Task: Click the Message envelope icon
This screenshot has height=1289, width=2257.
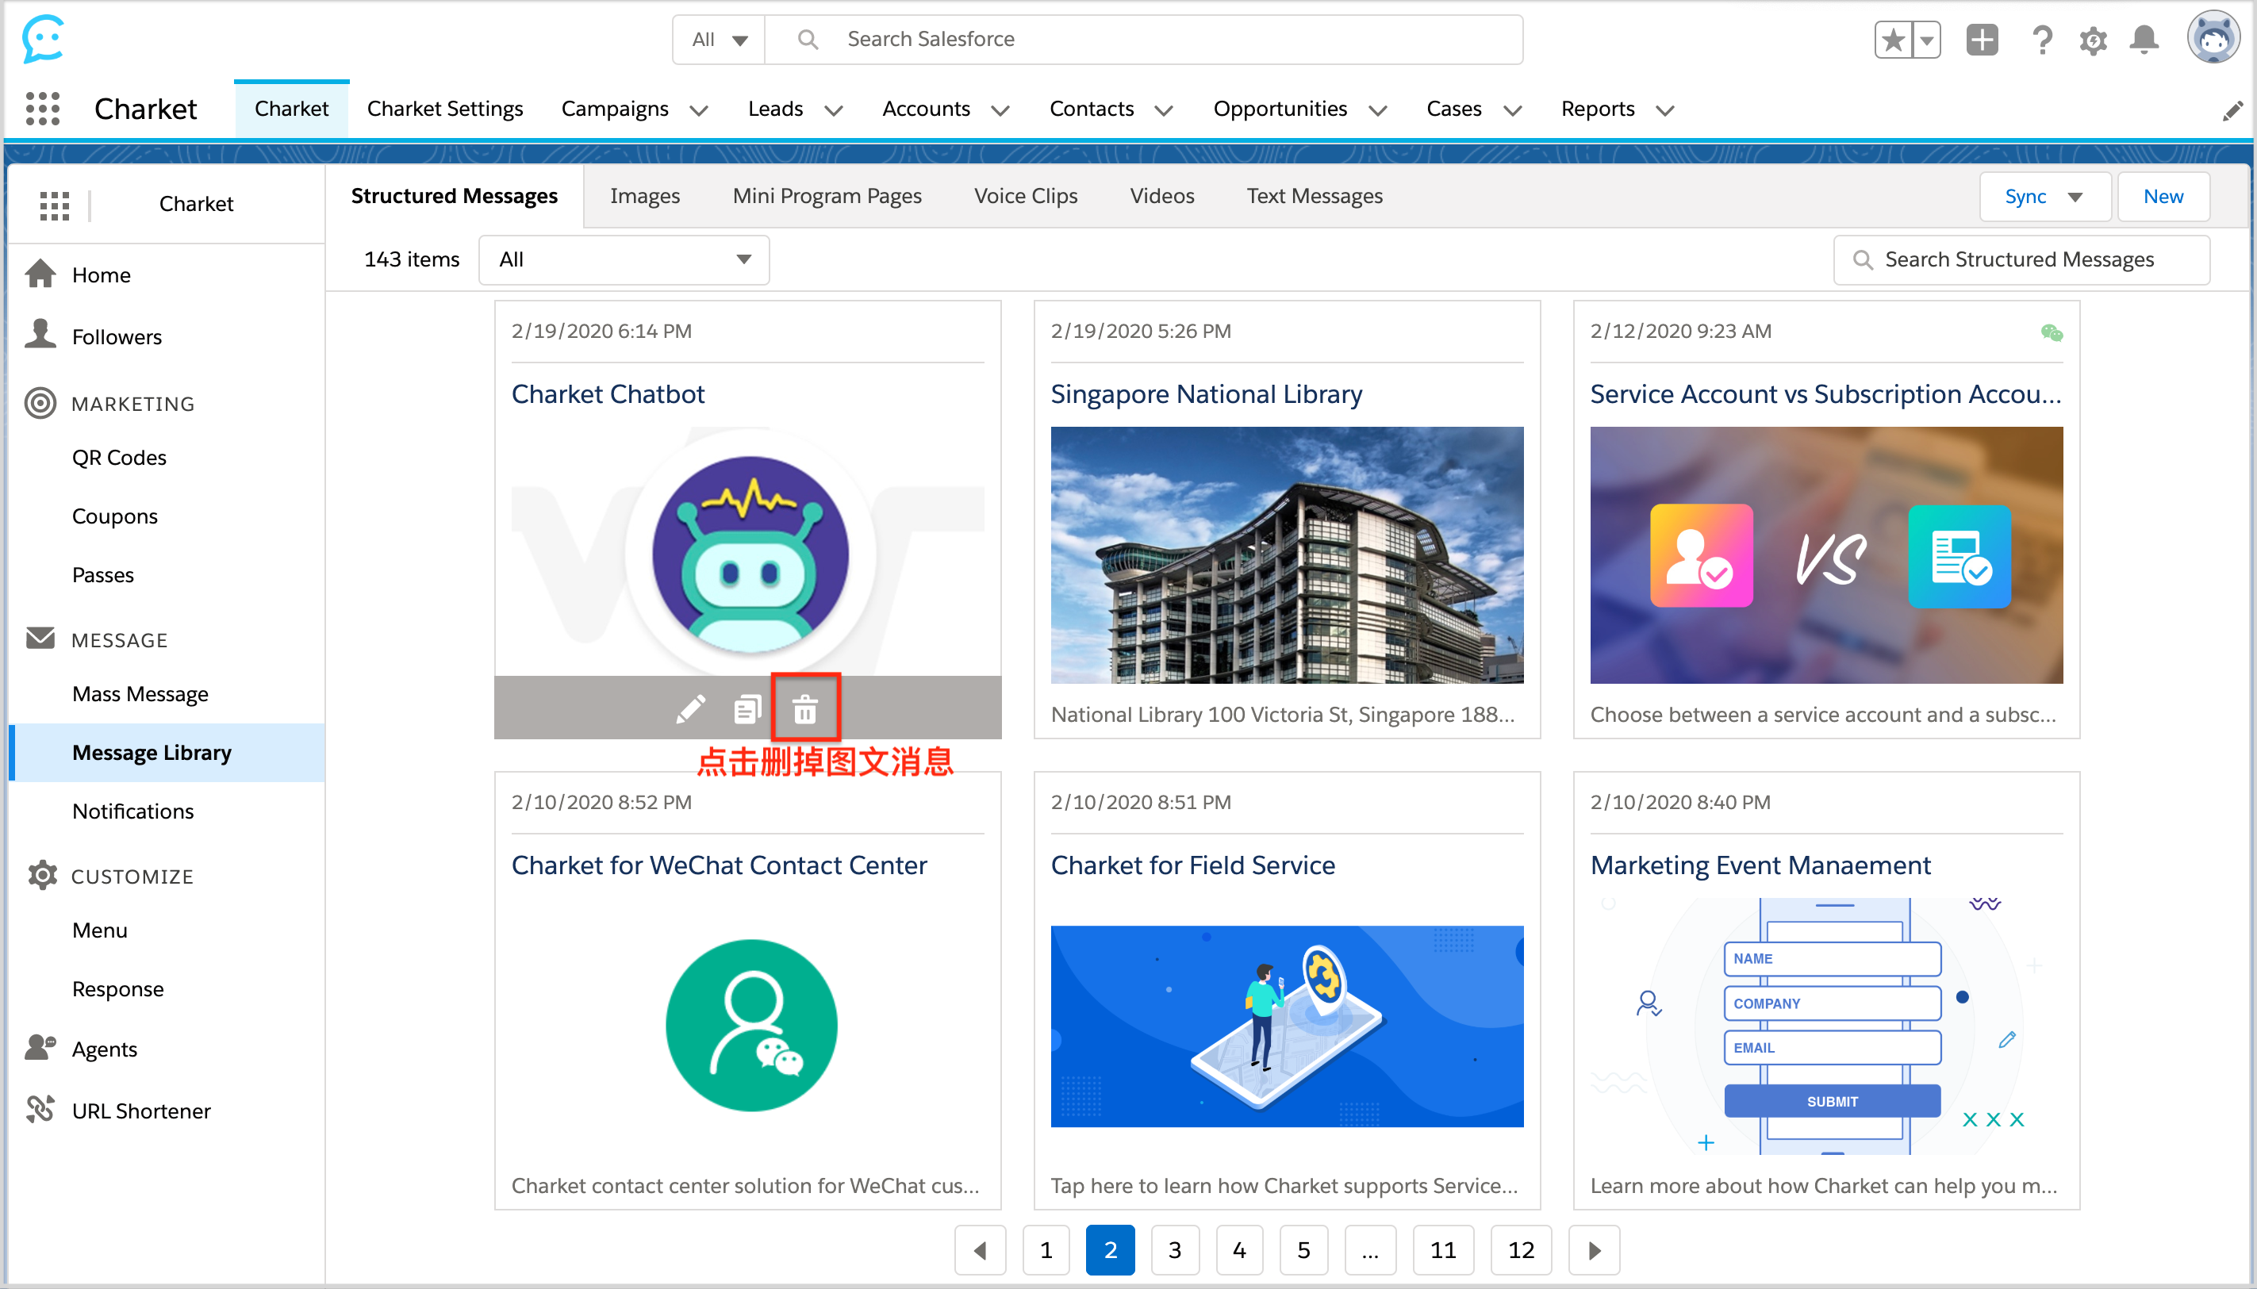Action: click(x=40, y=639)
